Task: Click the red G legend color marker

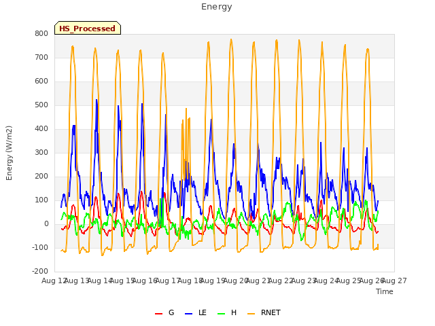Action: coord(158,314)
